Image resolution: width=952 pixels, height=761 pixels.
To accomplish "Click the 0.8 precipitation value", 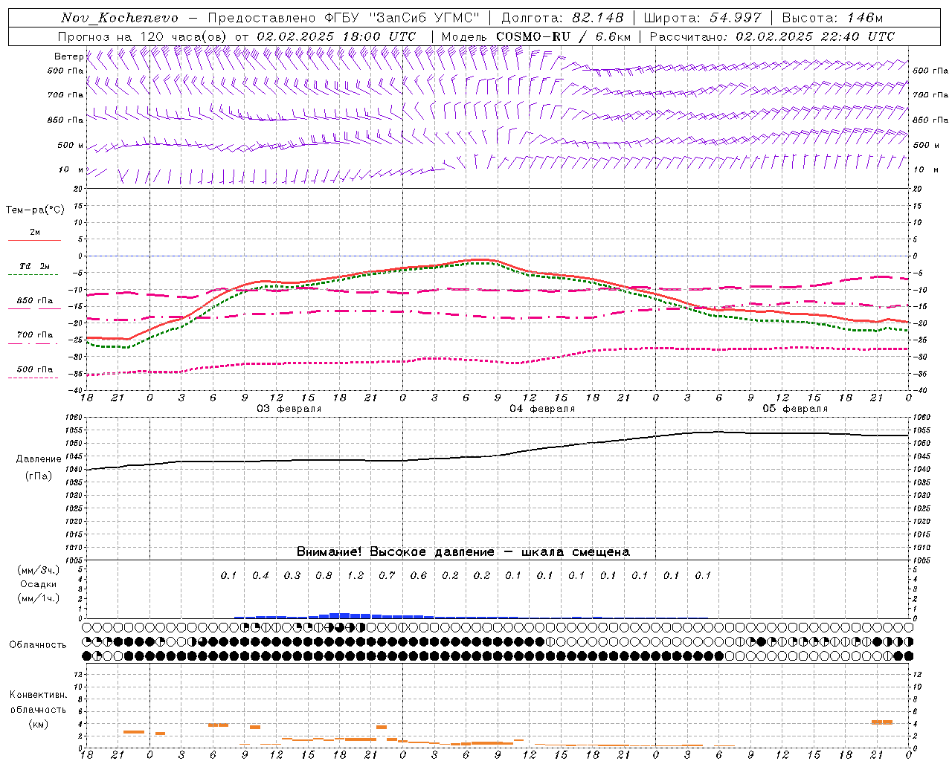I will click(x=324, y=575).
